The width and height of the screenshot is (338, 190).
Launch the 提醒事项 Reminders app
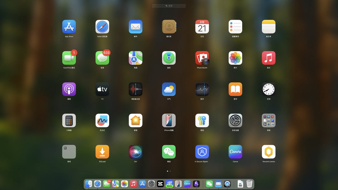[x=235, y=27]
